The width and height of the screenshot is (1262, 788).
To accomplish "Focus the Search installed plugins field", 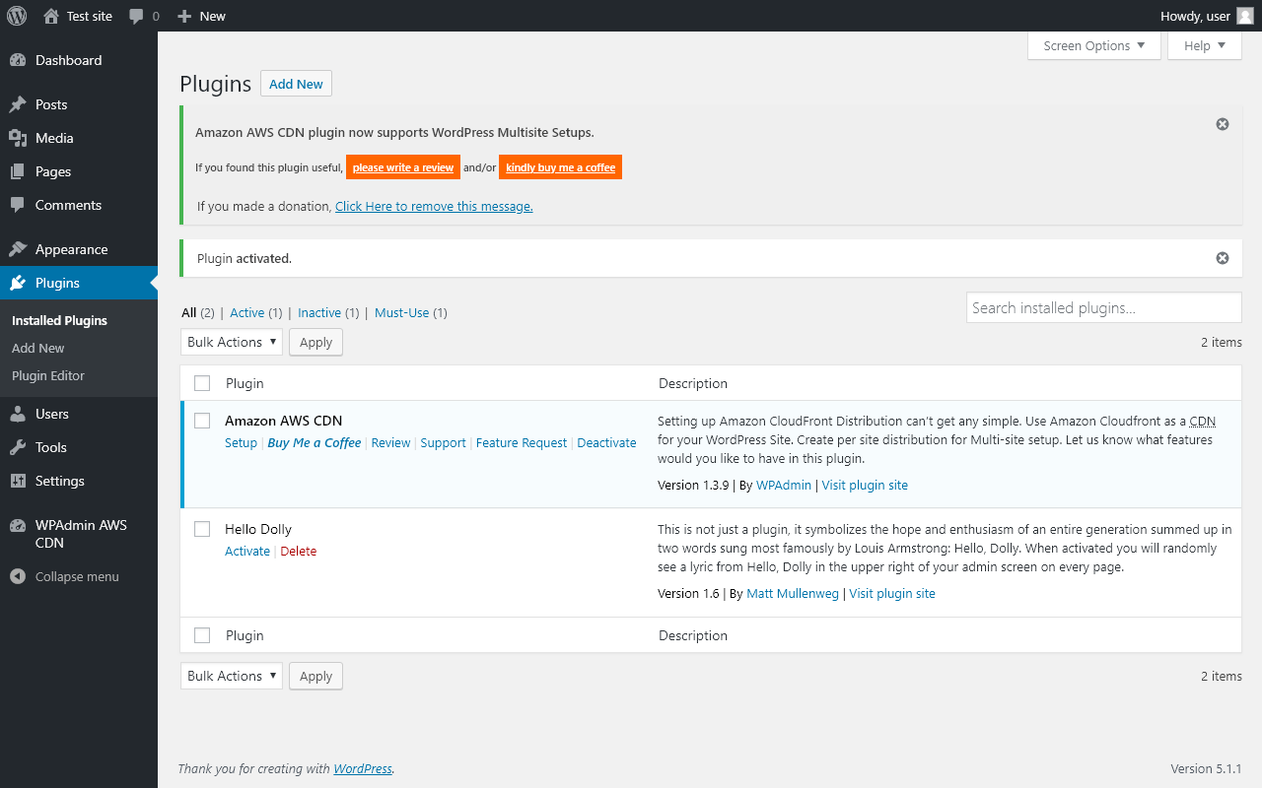I will pos(1103,307).
